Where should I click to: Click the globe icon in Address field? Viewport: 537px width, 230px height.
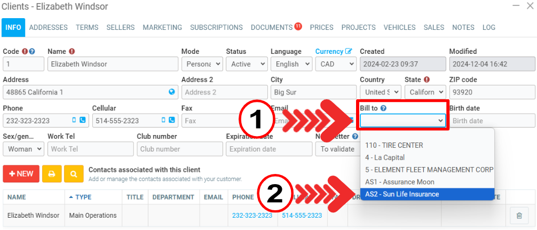(x=171, y=92)
